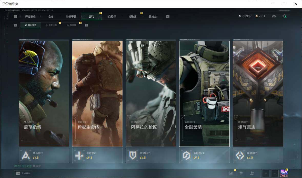
Task: Click the 战术部门 shield emblem icon
Action: (133, 155)
